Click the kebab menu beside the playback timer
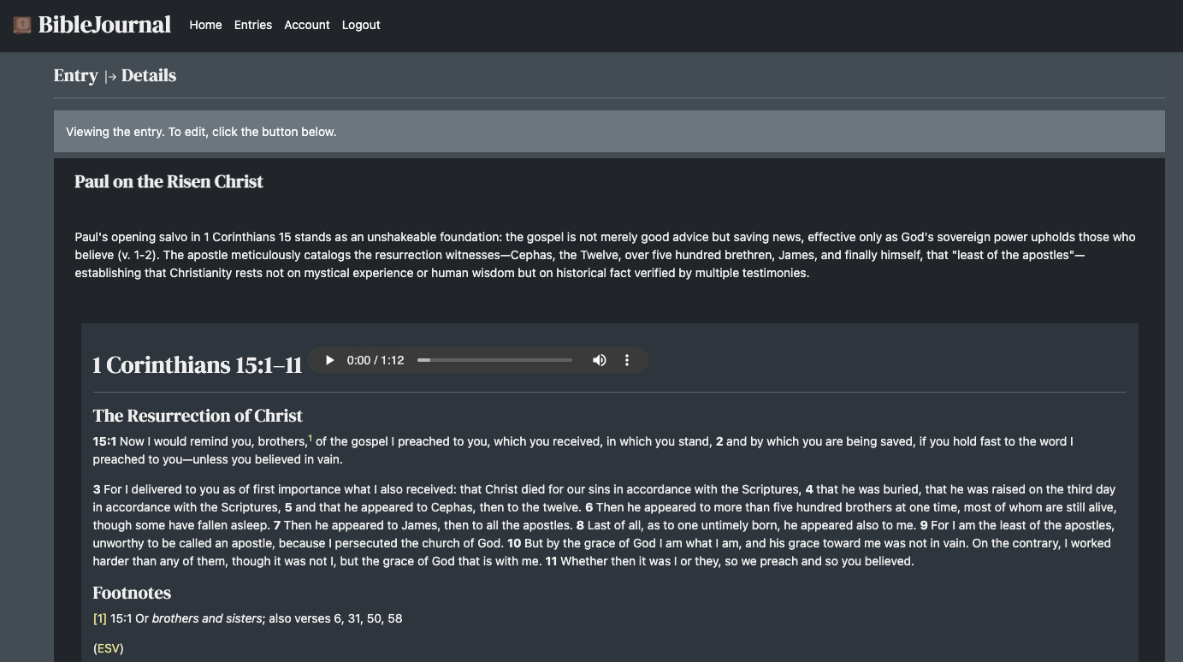 pyautogui.click(x=626, y=359)
